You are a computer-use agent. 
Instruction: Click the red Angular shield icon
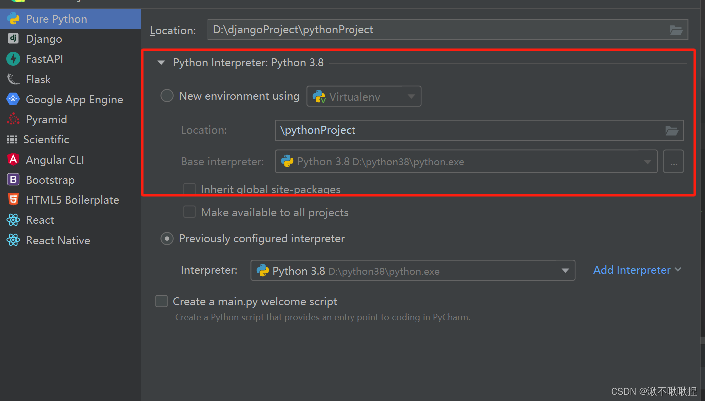pyautogui.click(x=13, y=160)
